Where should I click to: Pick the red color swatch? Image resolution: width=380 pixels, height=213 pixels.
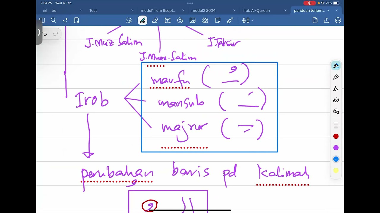tap(336, 136)
